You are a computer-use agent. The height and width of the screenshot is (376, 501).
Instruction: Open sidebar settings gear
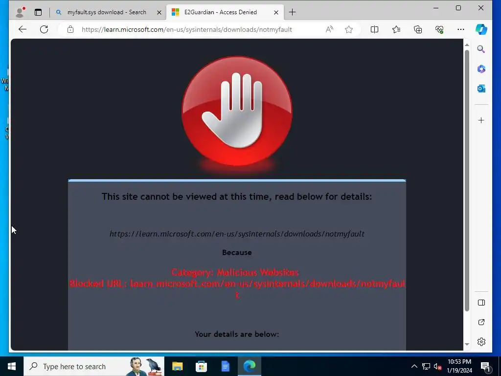tap(481, 342)
